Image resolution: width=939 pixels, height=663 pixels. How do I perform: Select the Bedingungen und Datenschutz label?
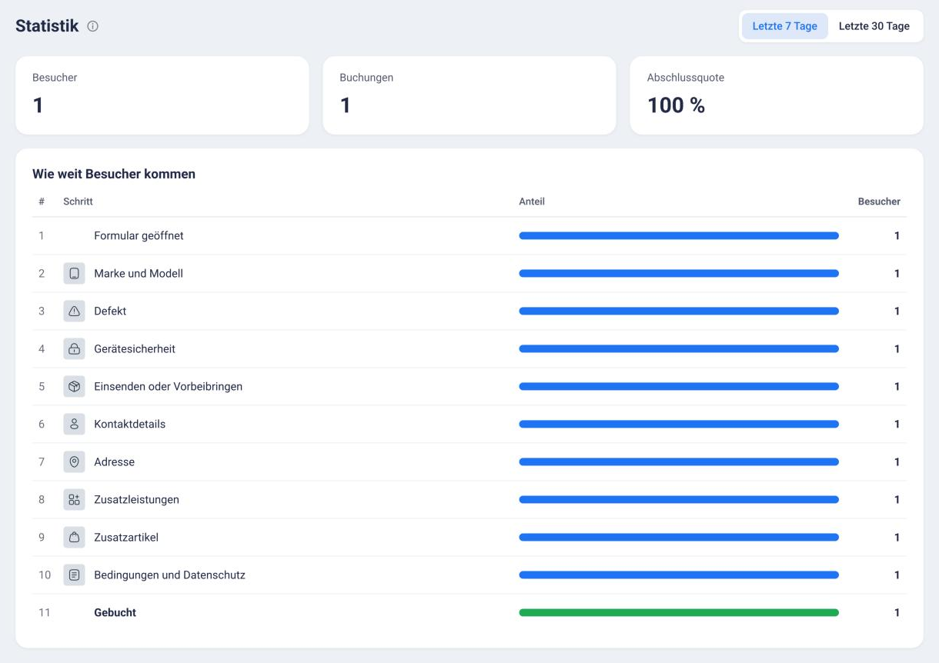pos(169,575)
